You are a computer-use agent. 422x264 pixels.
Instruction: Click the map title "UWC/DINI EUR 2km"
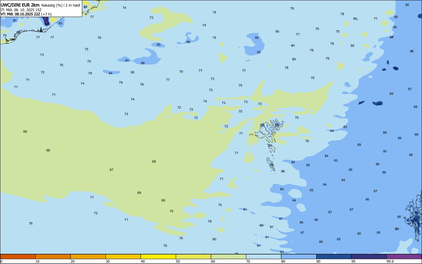[x=20, y=5]
